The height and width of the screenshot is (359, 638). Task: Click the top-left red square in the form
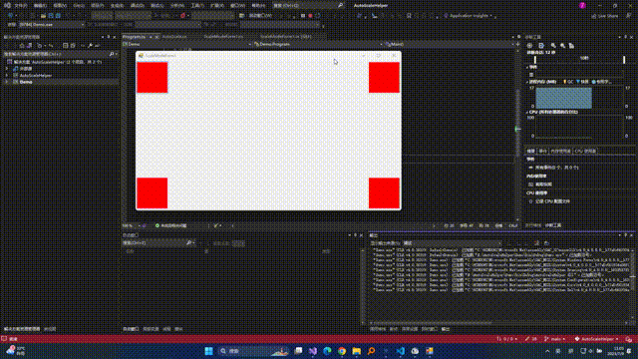click(153, 78)
